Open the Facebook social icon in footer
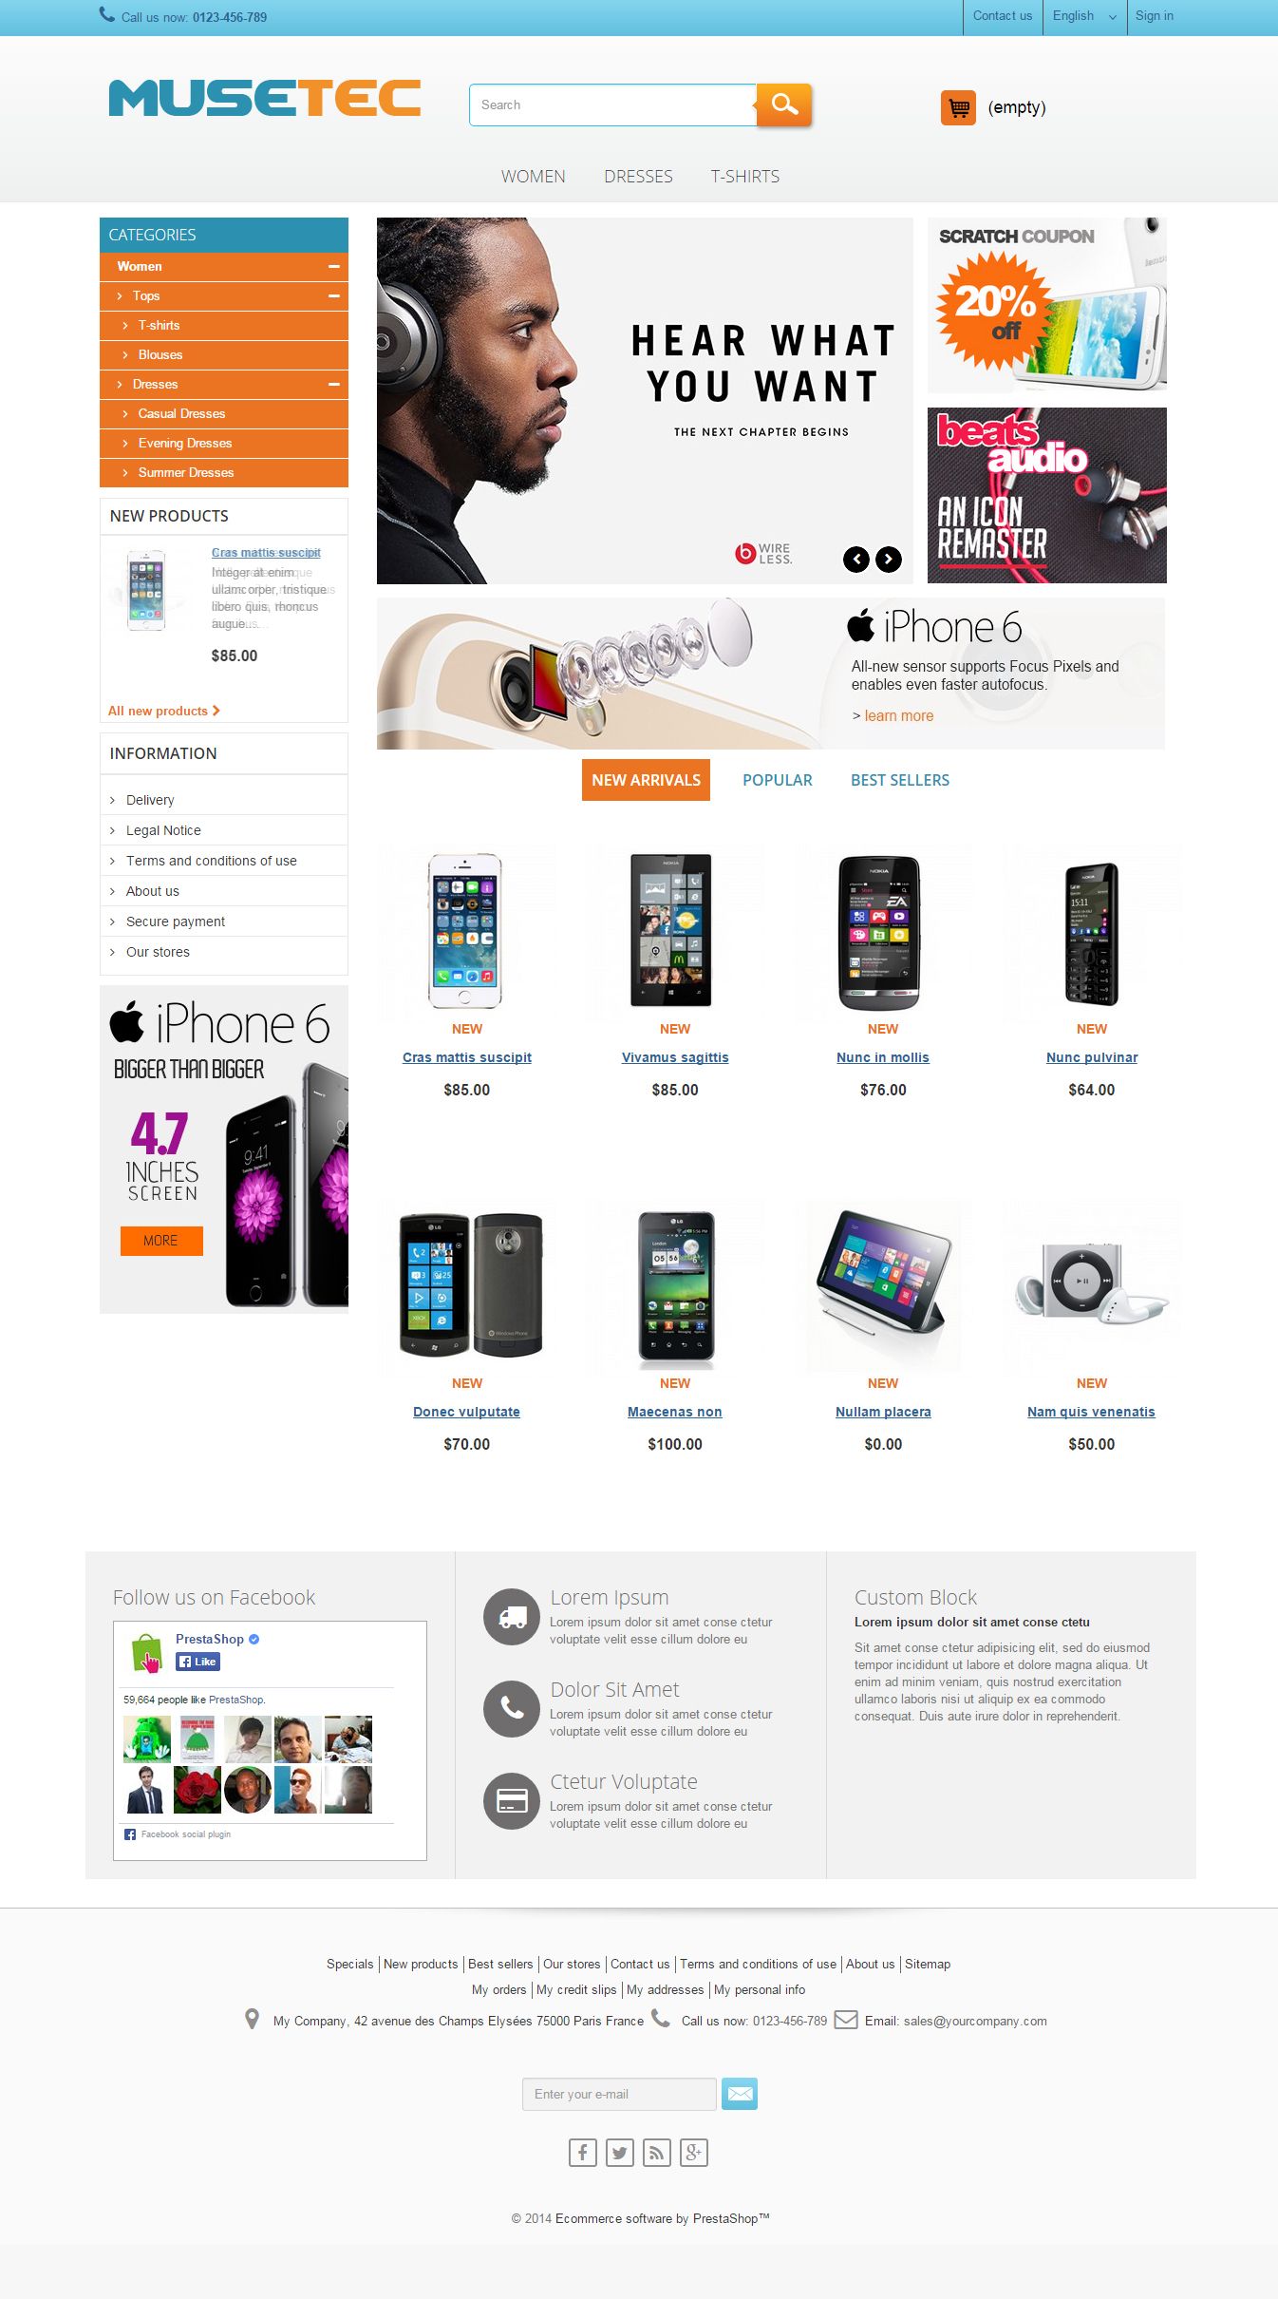This screenshot has height=2299, width=1278. pyautogui.click(x=582, y=2153)
